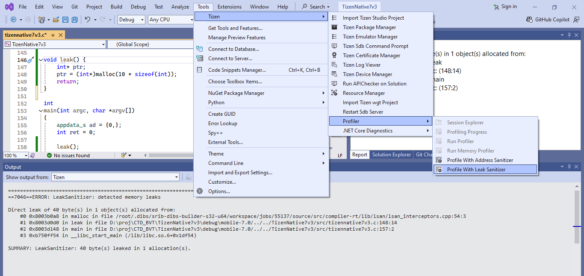Image resolution: width=584 pixels, height=276 pixels.
Task: Open the Debug configuration dropdown
Action: (132, 20)
